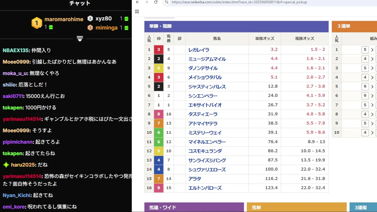Select horse シンエンペラー
Screen dimensions: 377x212
click(x=203, y=96)
